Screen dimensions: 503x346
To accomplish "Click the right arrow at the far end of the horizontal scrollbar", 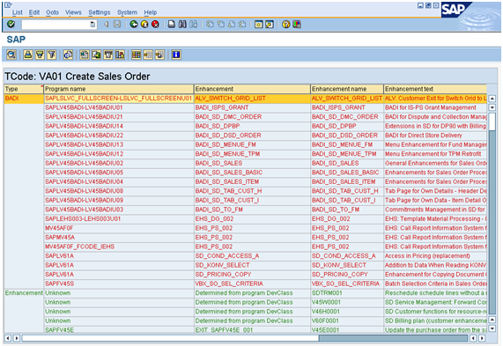I will (482, 338).
